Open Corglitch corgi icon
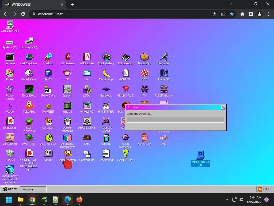Image resolution: width=274 pixels, height=206 pixels. tap(48, 123)
